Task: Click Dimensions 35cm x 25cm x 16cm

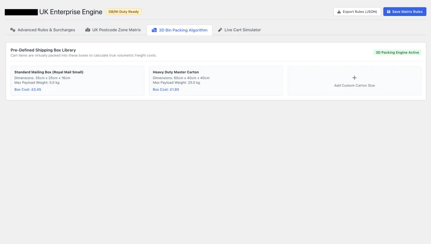Action: point(42,78)
